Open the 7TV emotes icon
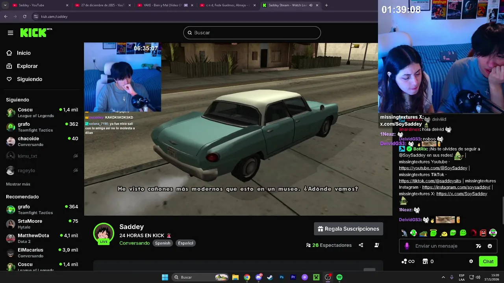 point(478,246)
